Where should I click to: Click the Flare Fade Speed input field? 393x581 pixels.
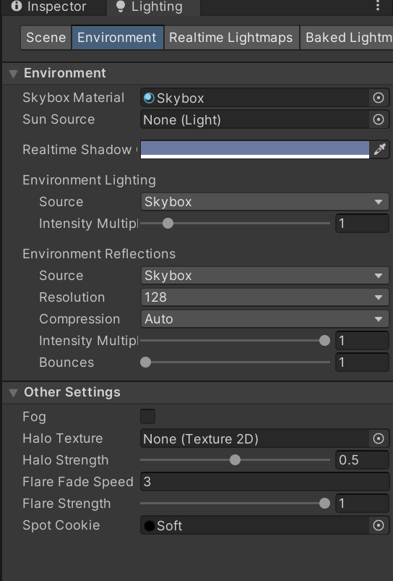tap(264, 482)
